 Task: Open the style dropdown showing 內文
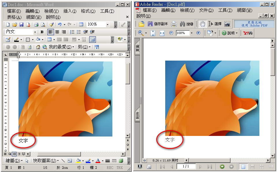click(x=35, y=32)
